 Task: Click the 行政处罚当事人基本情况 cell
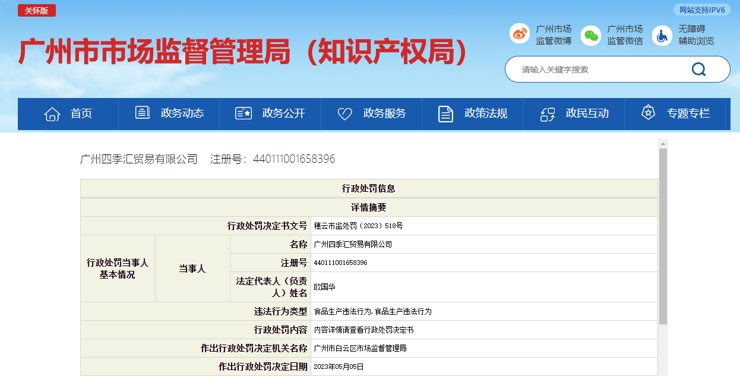pos(118,268)
